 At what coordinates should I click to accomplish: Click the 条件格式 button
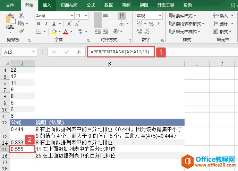point(183,16)
